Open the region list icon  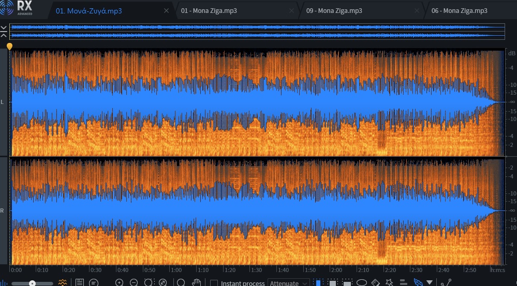(x=80, y=283)
